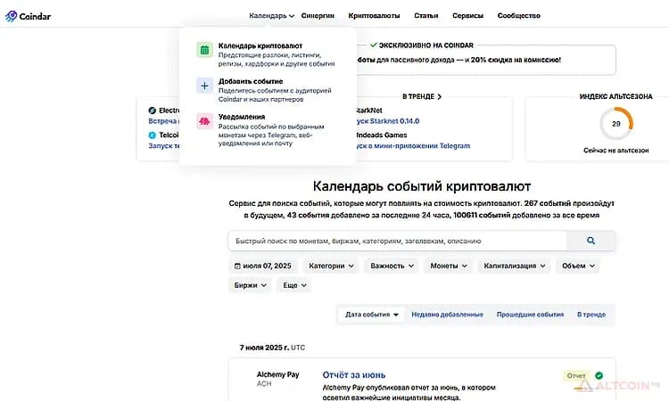The image size is (669, 401).
Task: Select Календарь криптовалют menu entry
Action: (268, 54)
